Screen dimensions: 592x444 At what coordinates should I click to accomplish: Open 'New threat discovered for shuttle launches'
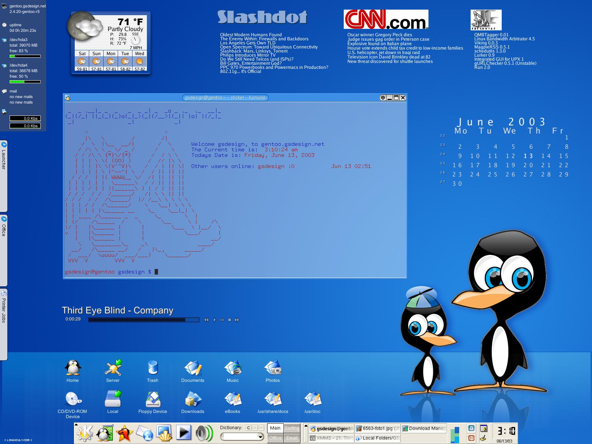[390, 61]
